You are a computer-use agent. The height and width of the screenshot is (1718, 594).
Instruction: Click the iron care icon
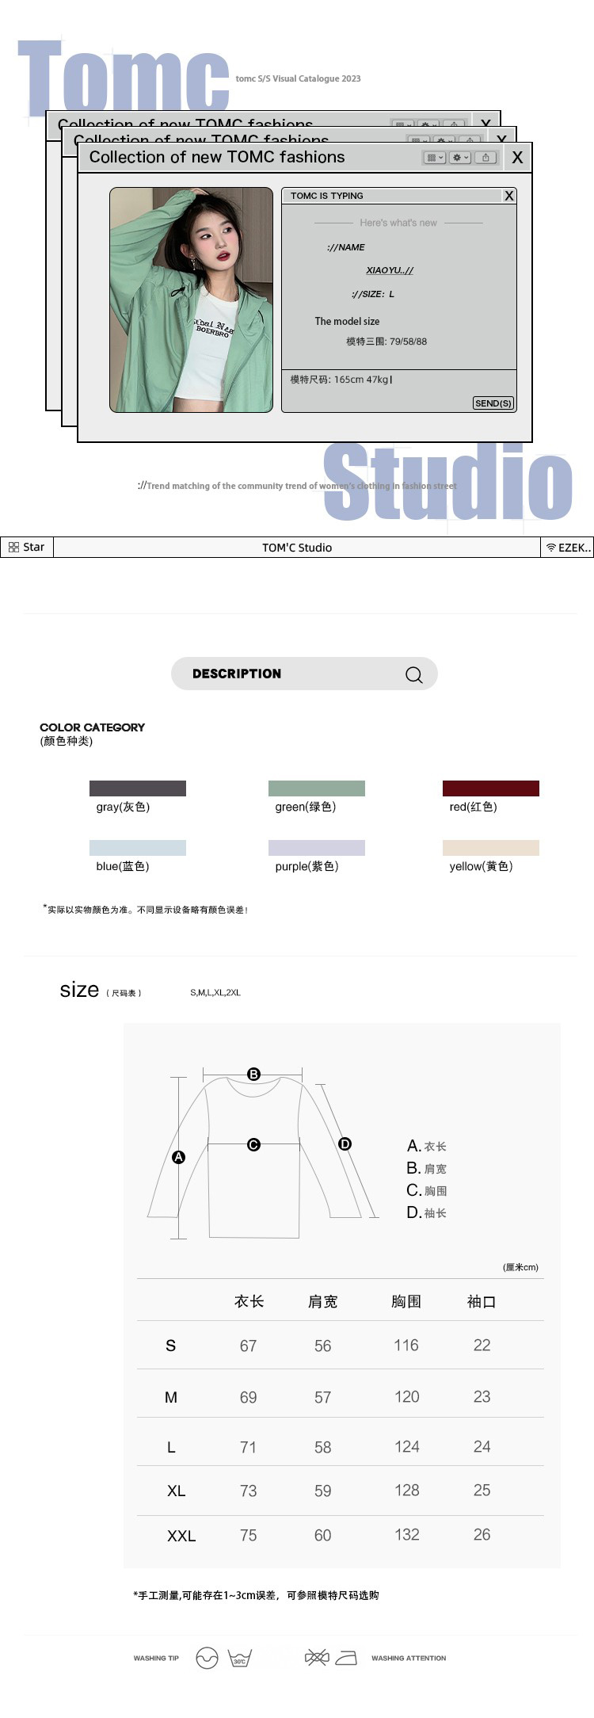346,1658
